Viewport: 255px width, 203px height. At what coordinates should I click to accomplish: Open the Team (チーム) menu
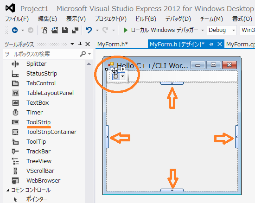211,19
